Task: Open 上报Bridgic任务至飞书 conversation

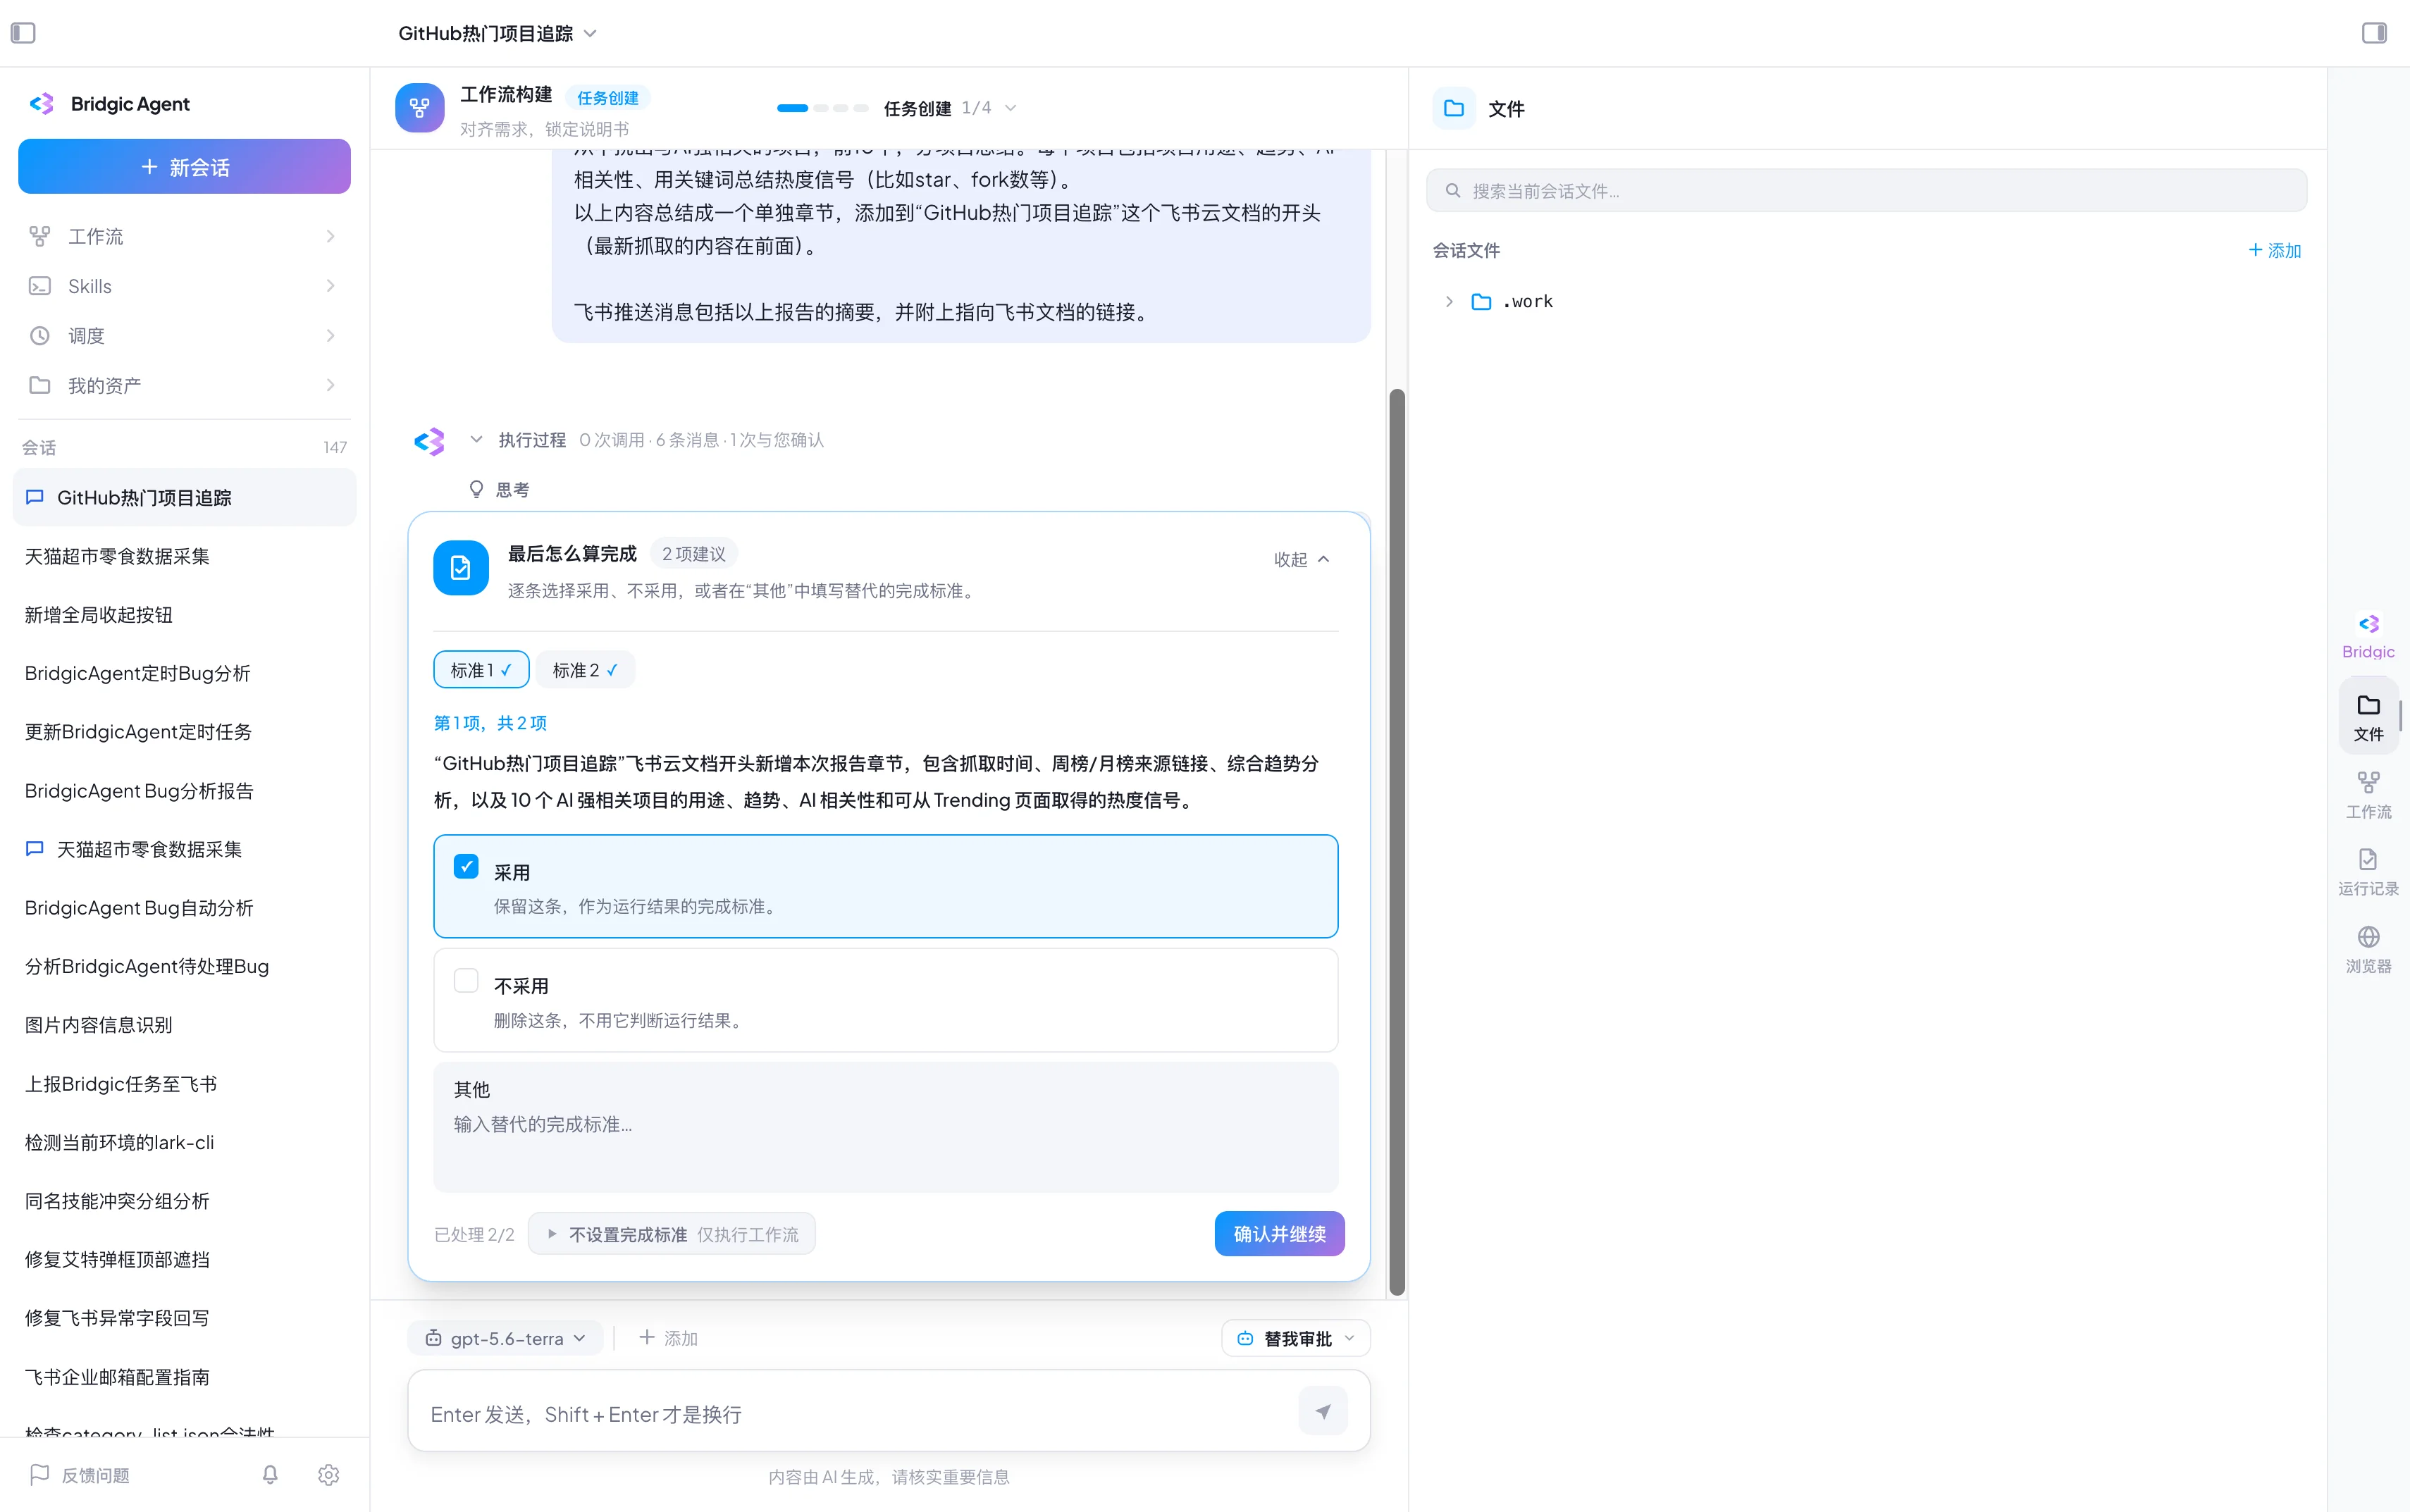Action: 184,1084
